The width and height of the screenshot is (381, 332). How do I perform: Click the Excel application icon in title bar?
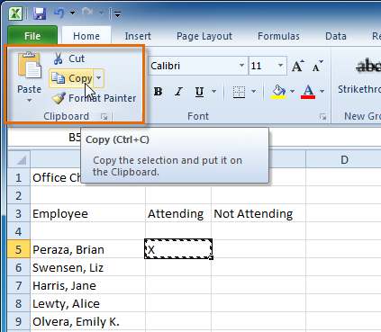click(x=15, y=13)
